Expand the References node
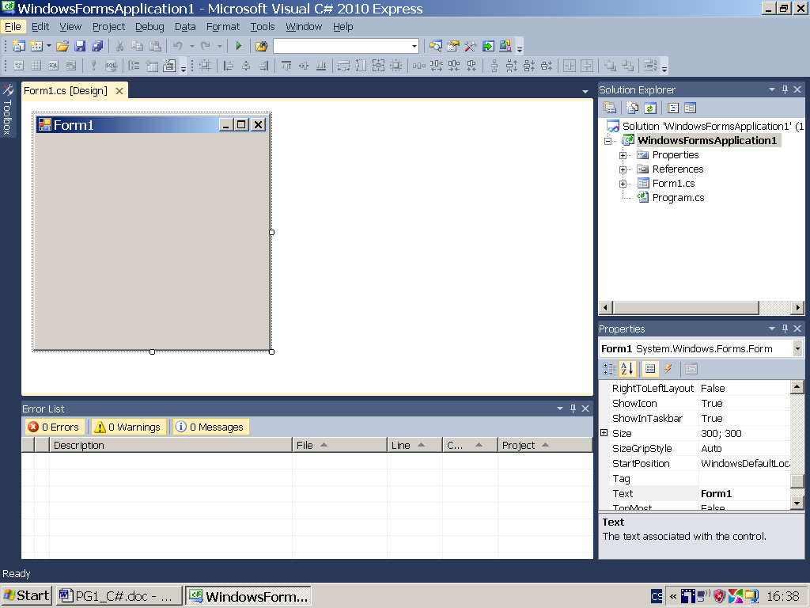The height and width of the screenshot is (608, 810). [623, 169]
